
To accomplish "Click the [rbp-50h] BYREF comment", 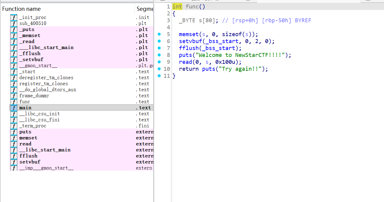I will (286, 20).
